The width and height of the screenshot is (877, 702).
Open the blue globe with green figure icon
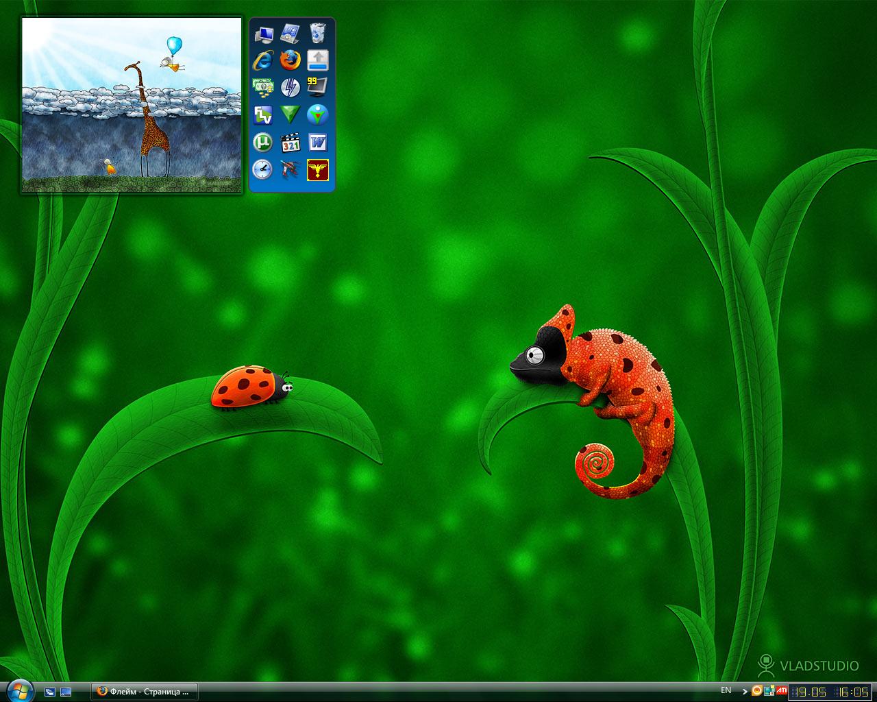[318, 115]
